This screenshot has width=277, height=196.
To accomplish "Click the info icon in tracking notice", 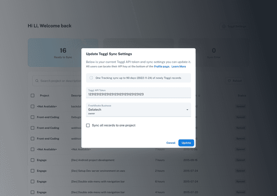I will point(91,78).
